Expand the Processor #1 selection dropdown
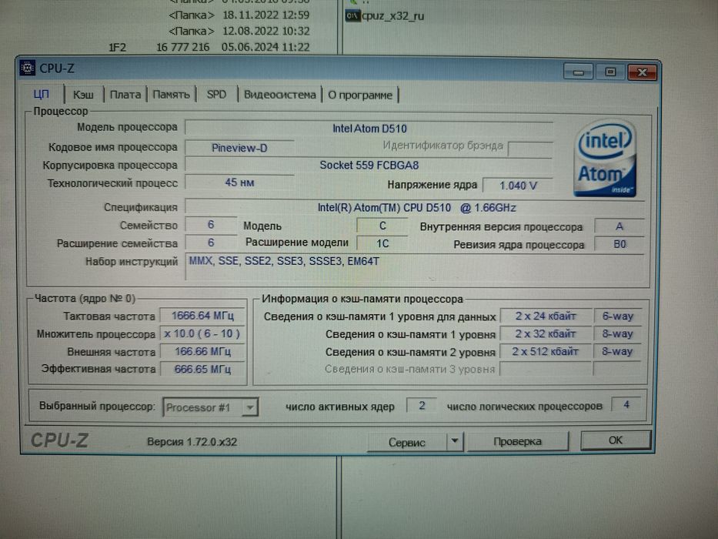Image resolution: width=718 pixels, height=539 pixels. tap(250, 407)
